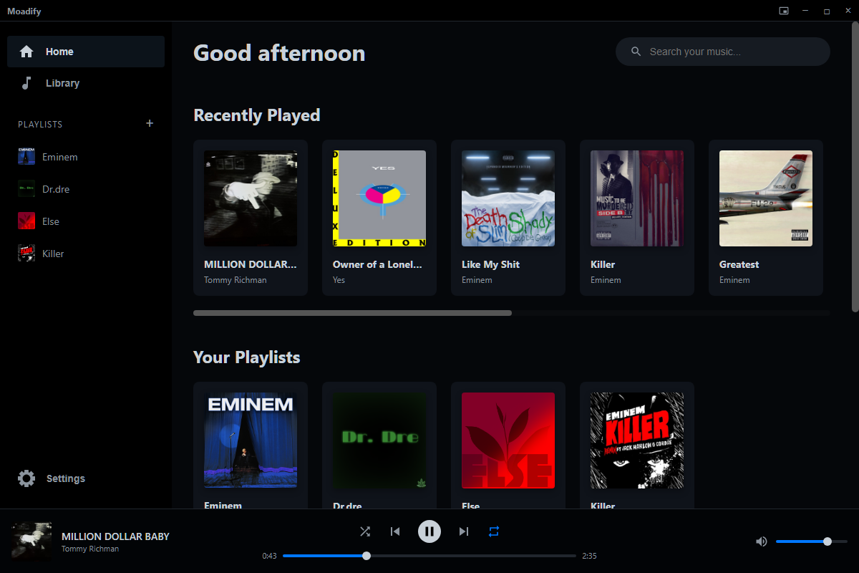Click the Killer playlist cover in sidebar
Image resolution: width=859 pixels, height=573 pixels.
click(x=26, y=254)
